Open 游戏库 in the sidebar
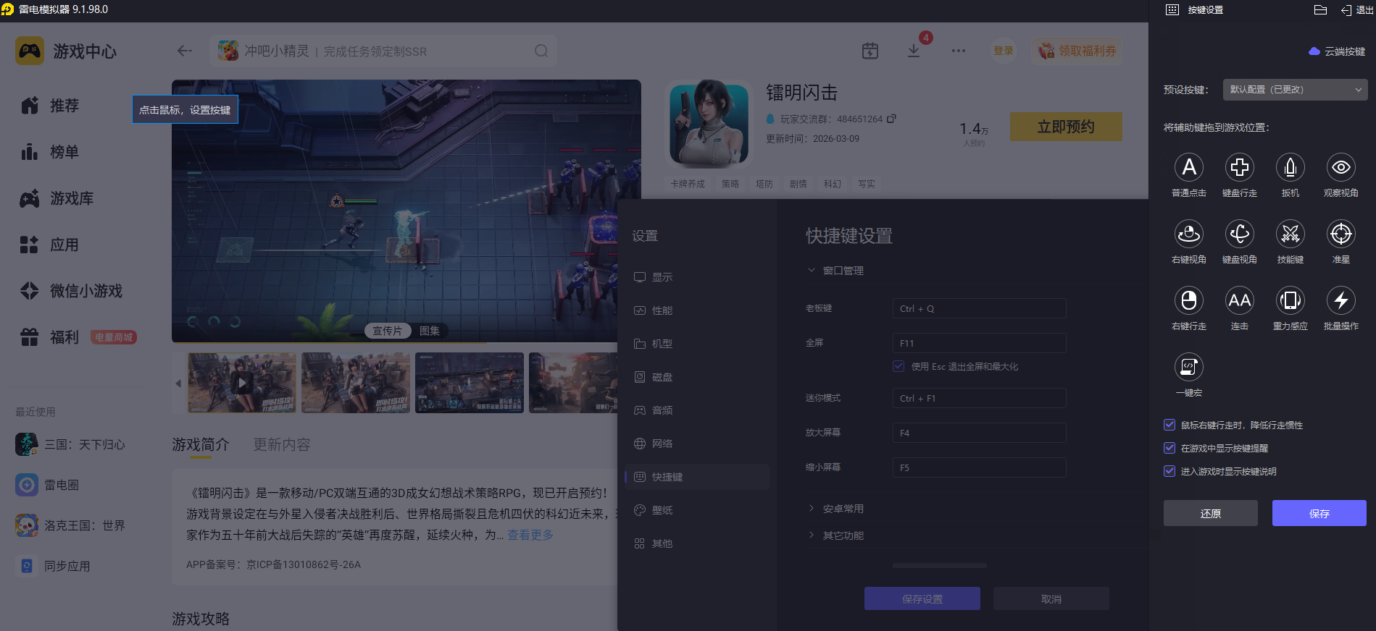This screenshot has height=631, width=1376. 57,198
